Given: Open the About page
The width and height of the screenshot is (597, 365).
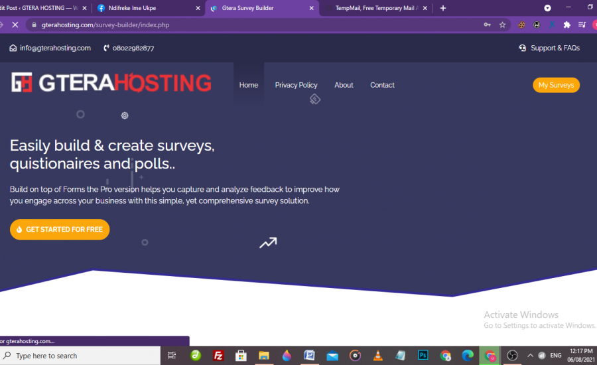Looking at the screenshot, I should (344, 85).
